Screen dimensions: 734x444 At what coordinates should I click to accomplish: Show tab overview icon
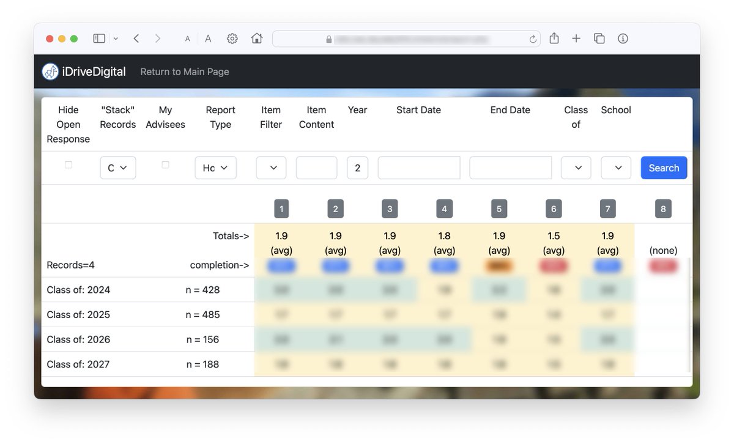(x=599, y=39)
